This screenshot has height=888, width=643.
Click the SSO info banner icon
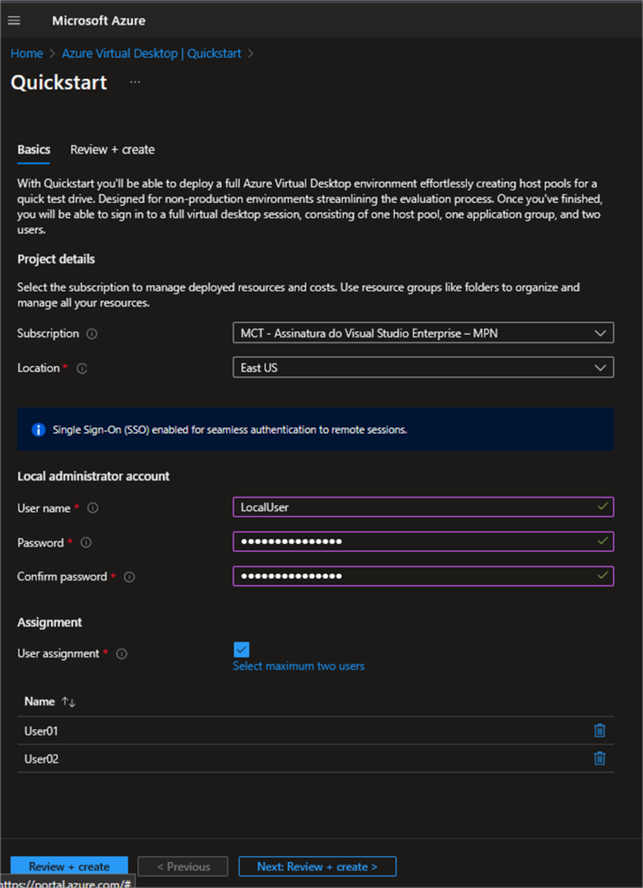(38, 429)
